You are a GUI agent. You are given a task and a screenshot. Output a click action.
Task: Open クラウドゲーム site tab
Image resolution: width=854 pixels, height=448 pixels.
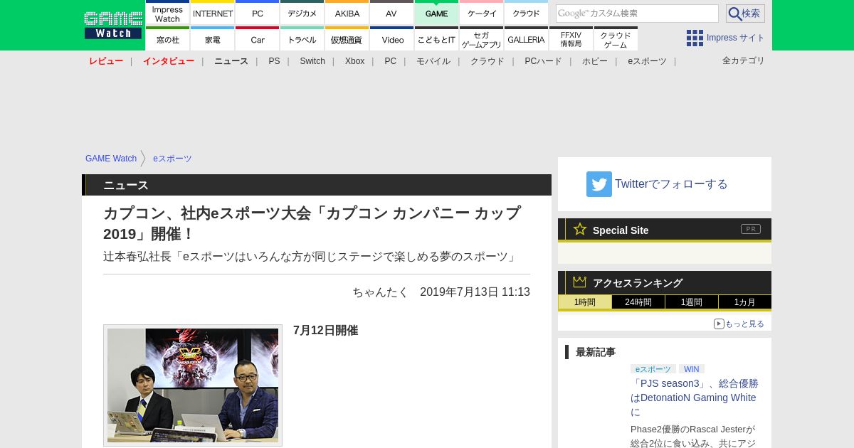coord(616,38)
